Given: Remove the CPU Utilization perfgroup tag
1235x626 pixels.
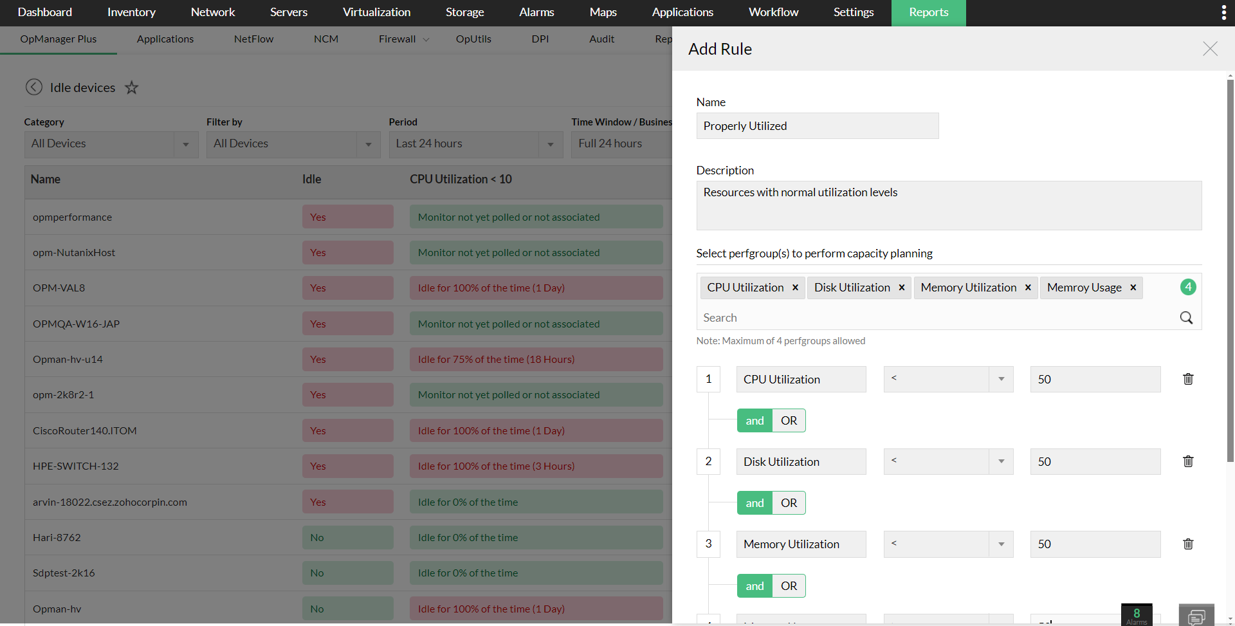Looking at the screenshot, I should tap(795, 288).
